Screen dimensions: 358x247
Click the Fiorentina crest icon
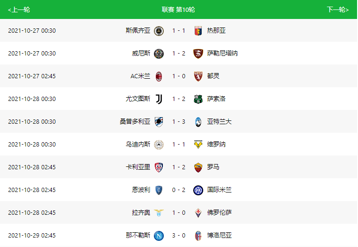coord(198,213)
